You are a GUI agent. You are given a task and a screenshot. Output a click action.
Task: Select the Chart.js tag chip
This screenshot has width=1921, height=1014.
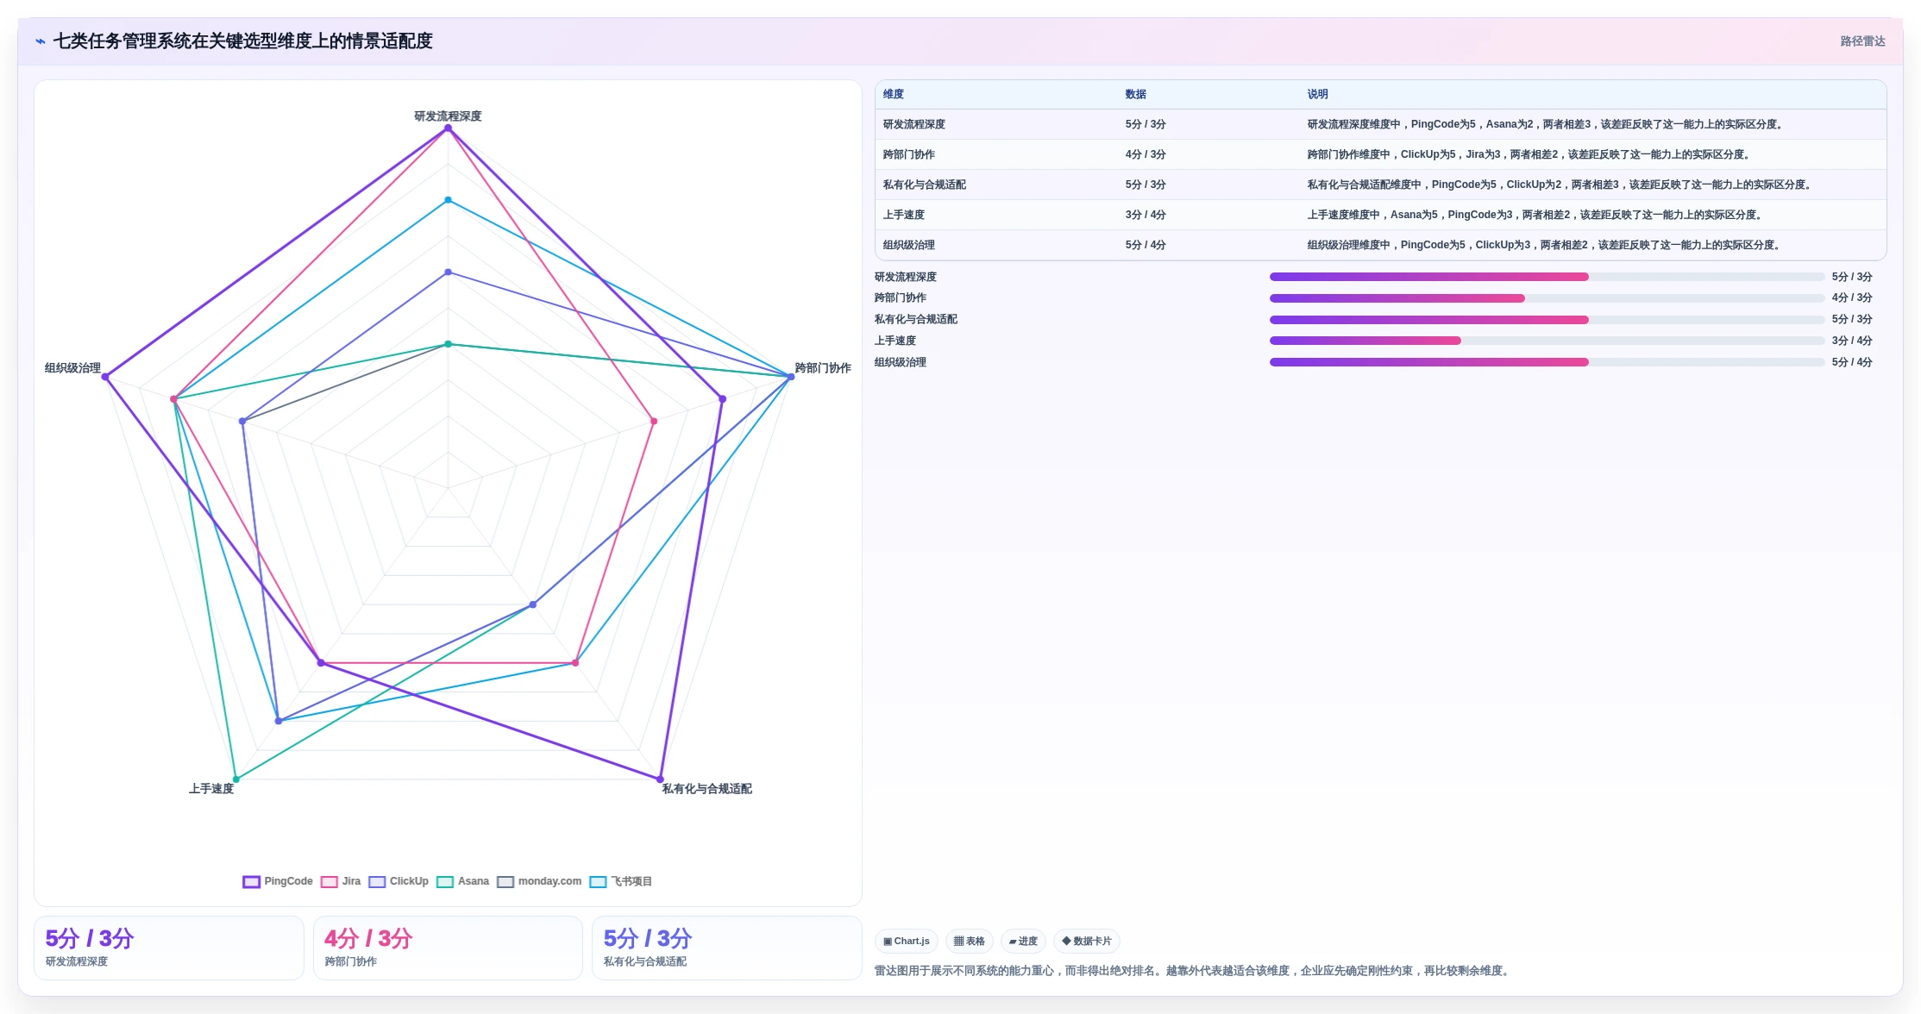pos(906,941)
